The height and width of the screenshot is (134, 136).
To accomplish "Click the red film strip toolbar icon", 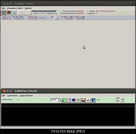I will click(9, 13).
